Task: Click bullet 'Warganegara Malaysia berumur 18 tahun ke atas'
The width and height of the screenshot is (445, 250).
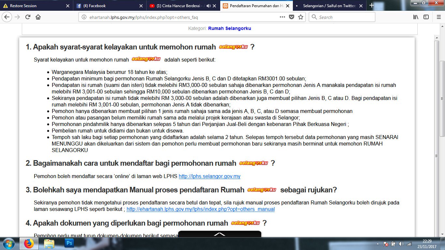Action: point(109,72)
